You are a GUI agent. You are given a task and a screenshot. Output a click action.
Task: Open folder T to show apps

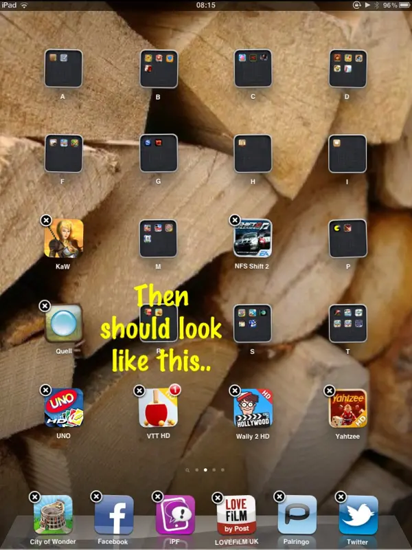coord(347,323)
